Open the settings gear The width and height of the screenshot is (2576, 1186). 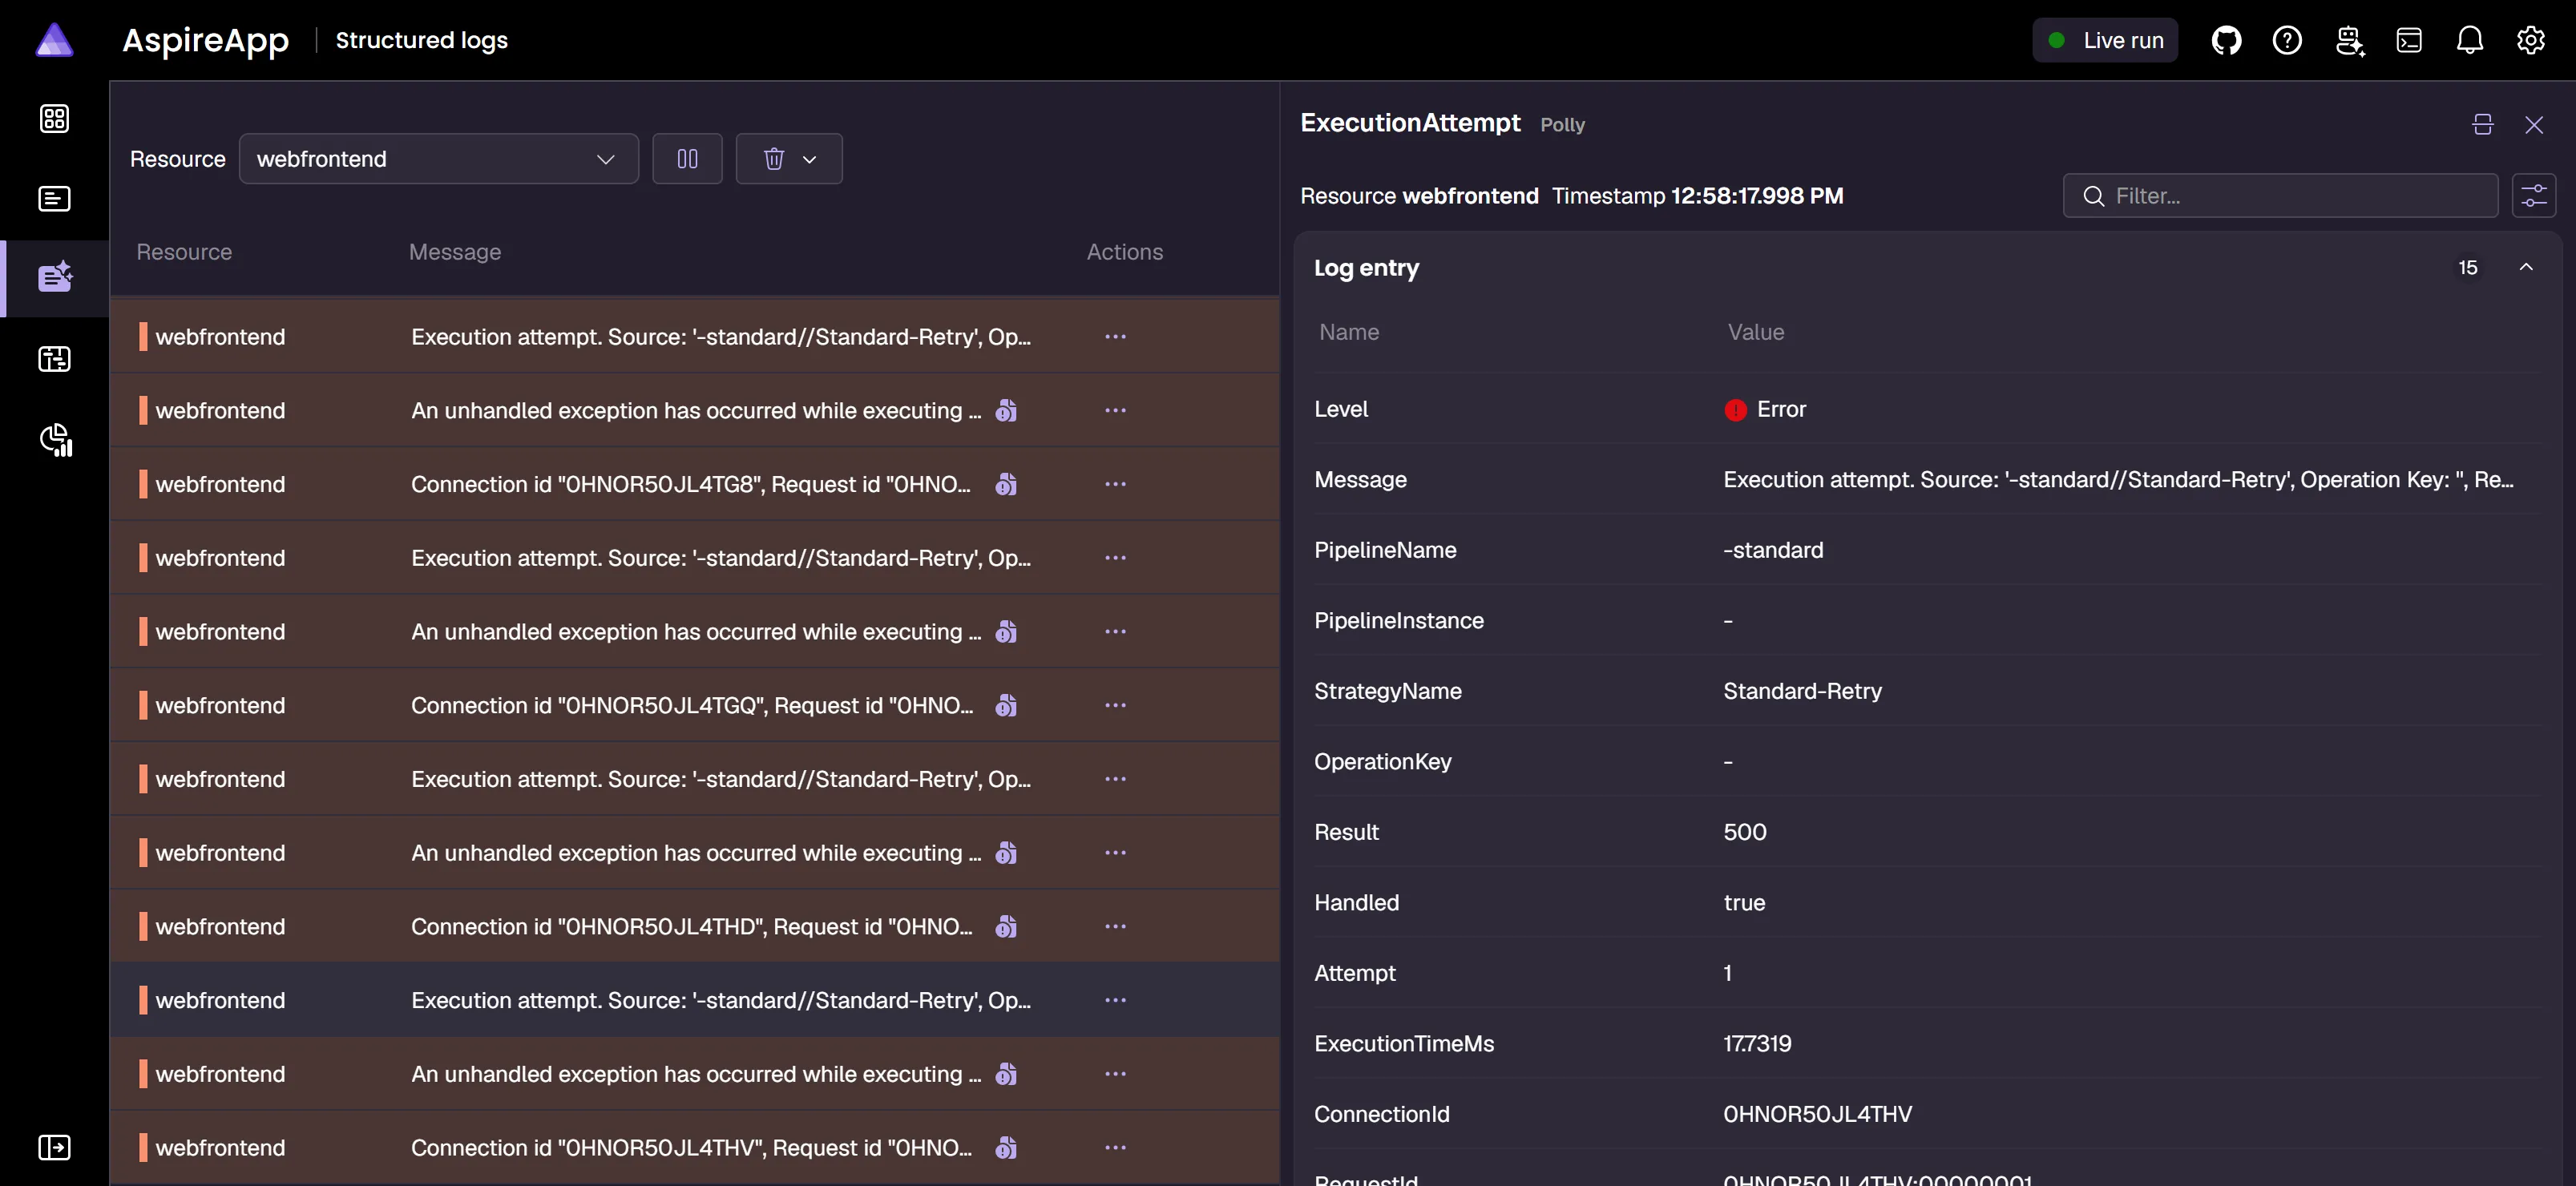(2531, 40)
